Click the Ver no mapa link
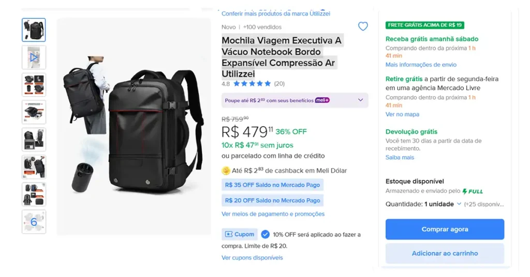The height and width of the screenshot is (277, 530). point(402,114)
